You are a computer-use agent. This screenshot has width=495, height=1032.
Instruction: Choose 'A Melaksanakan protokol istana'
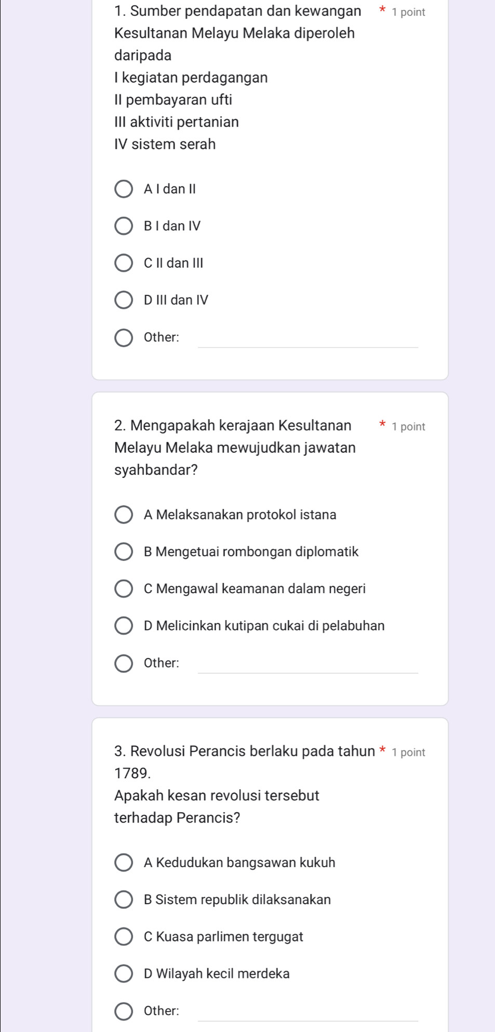(124, 515)
